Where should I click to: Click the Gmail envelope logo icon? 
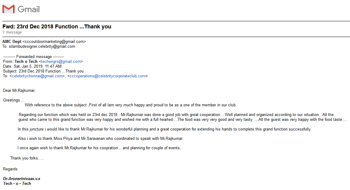point(8,9)
